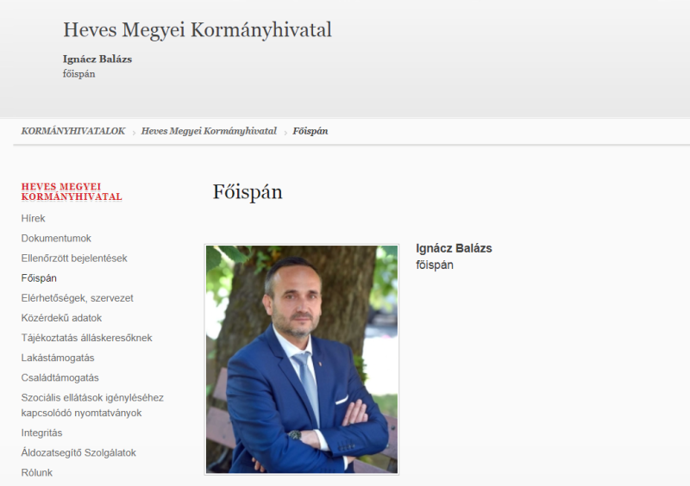Click the Ignácz Balázs name beside the photo

[x=454, y=248]
